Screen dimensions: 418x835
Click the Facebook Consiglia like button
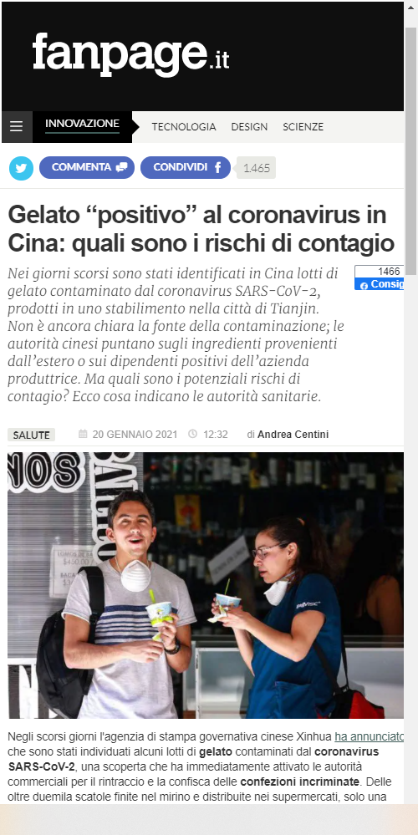[380, 284]
